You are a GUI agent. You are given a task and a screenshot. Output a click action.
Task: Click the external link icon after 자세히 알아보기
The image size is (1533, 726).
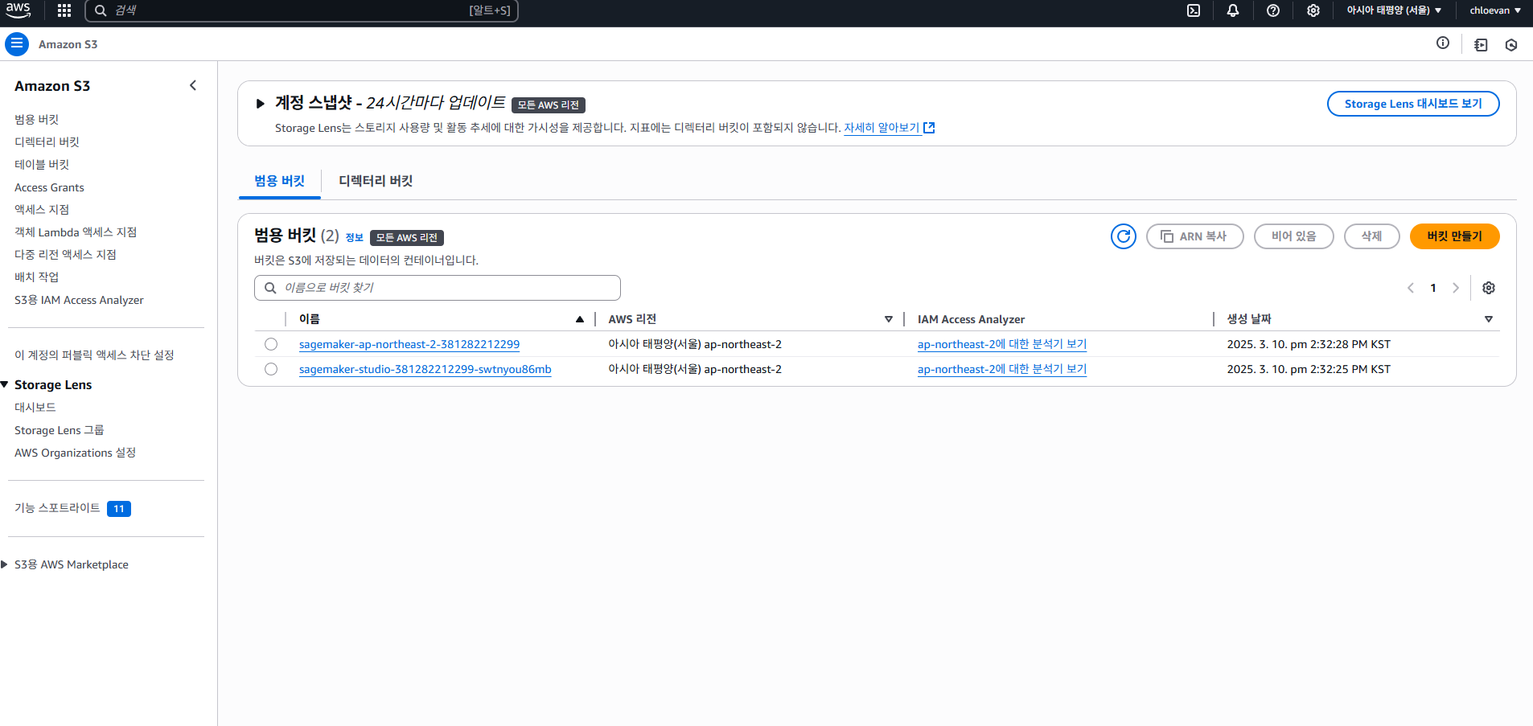point(929,128)
